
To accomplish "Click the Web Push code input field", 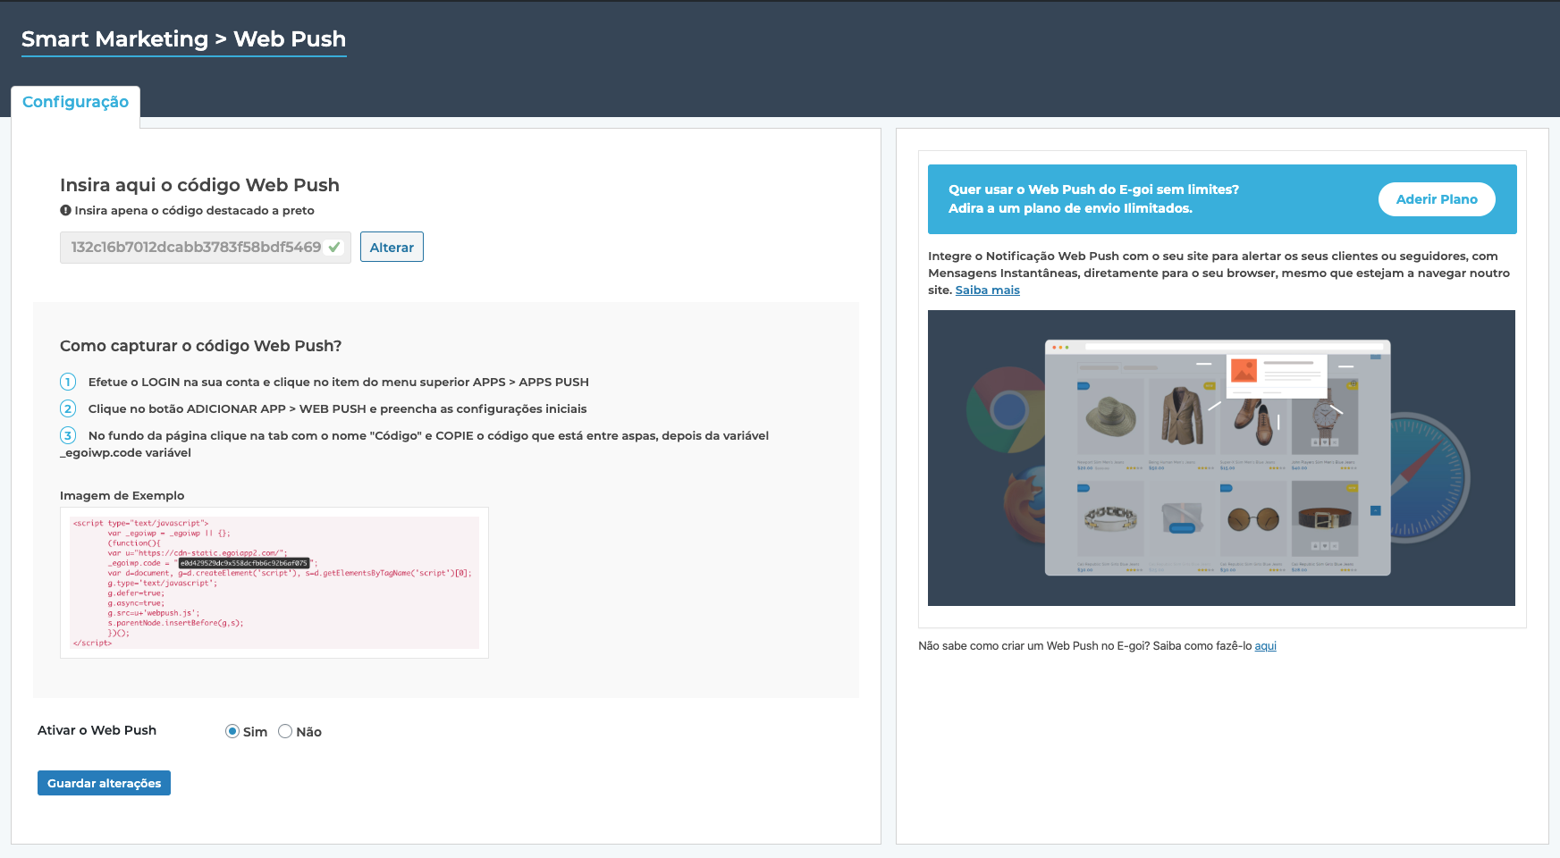I will click(x=205, y=248).
